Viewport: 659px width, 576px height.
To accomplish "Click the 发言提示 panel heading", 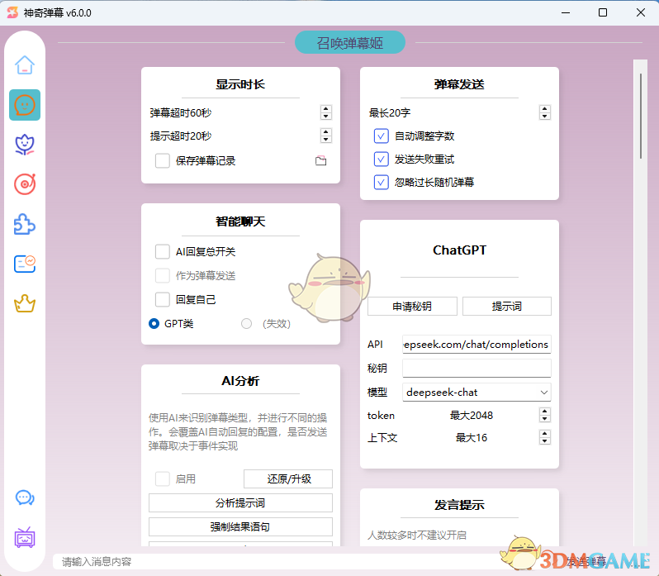I will 459,505.
